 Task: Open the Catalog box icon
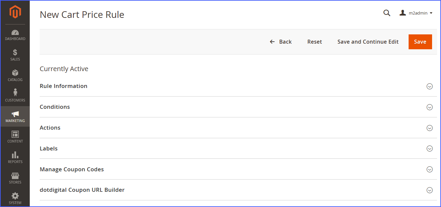click(15, 73)
